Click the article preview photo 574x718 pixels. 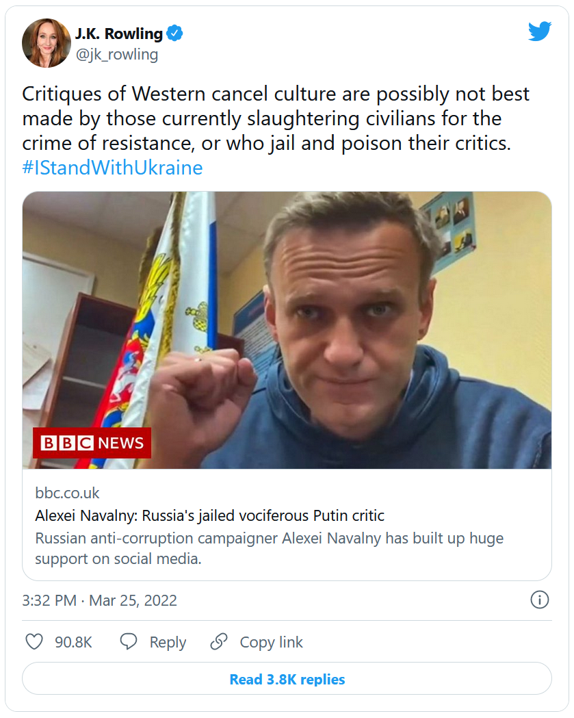287,330
